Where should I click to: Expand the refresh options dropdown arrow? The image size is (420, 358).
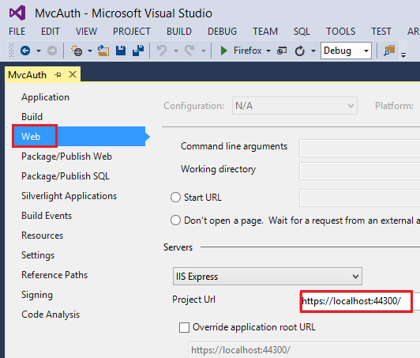(313, 51)
